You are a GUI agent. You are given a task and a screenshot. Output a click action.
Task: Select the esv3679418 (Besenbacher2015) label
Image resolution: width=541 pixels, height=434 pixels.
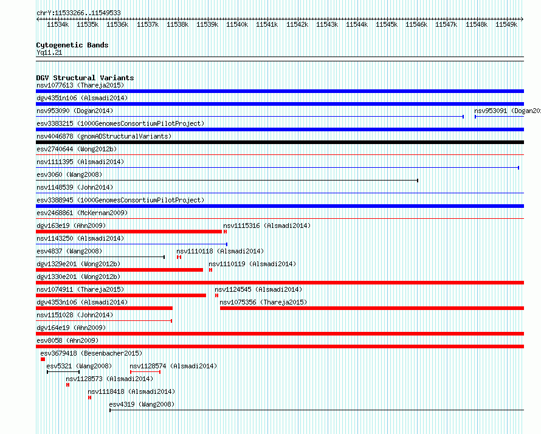pyautogui.click(x=91, y=353)
